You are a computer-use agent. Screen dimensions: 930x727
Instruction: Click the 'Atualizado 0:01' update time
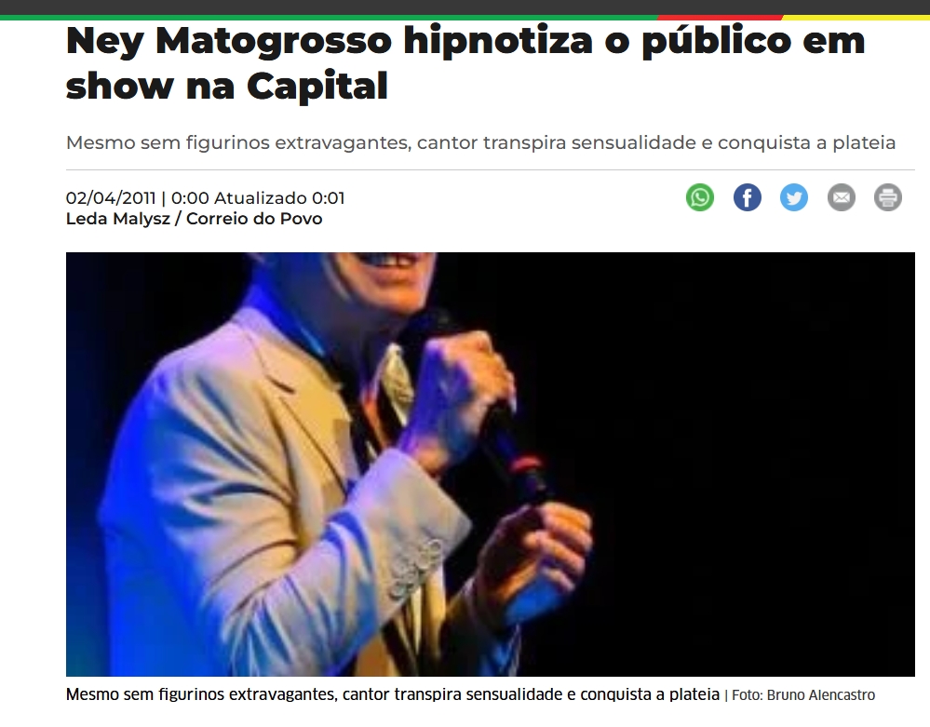[x=278, y=198]
